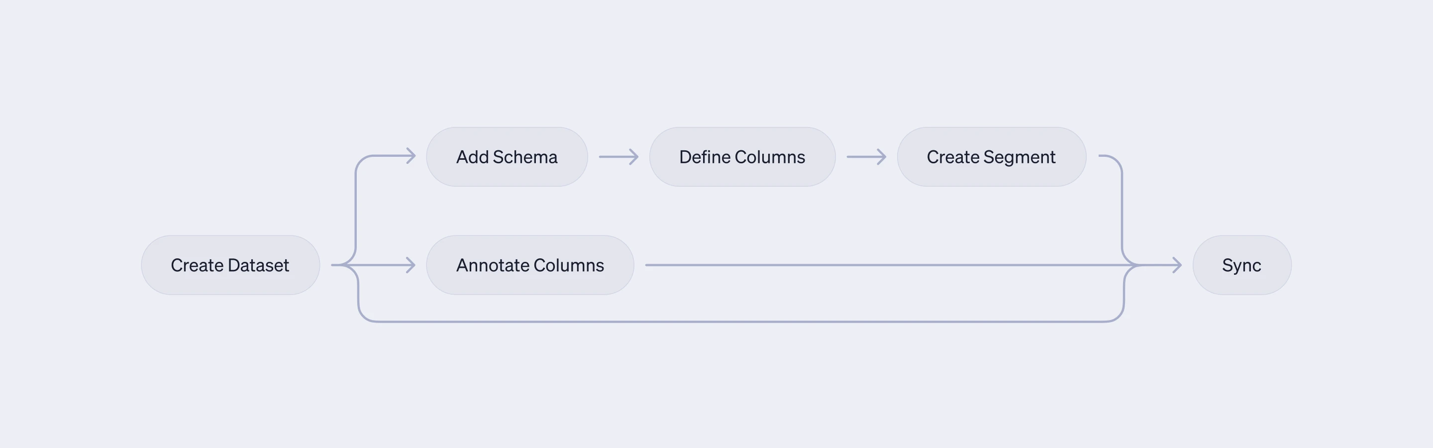This screenshot has height=448, width=1433.
Task: Click the curved connector leaving Create Segment
Action: click(1116, 161)
